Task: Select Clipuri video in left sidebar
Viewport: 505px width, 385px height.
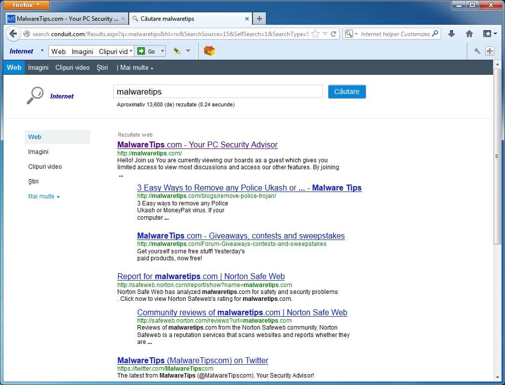Action: pyautogui.click(x=45, y=166)
